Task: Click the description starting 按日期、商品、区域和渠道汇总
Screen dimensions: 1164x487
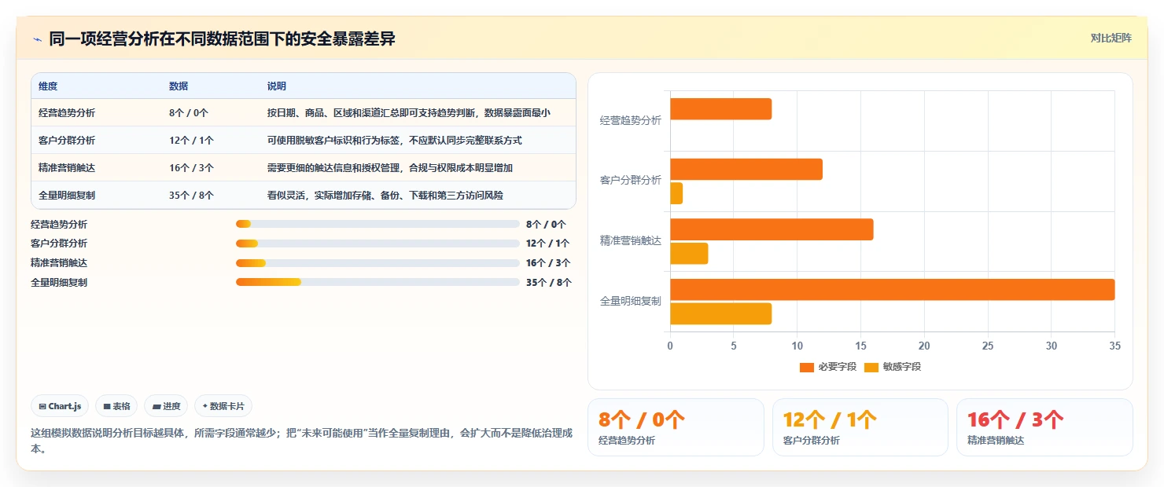Action: click(409, 113)
